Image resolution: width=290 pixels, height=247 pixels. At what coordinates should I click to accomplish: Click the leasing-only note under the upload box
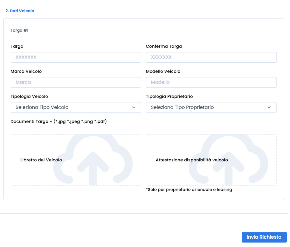189,189
